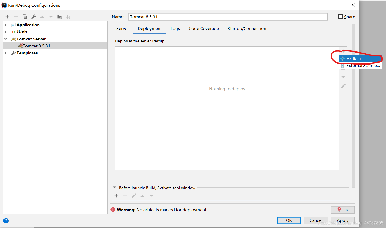Switch to the Server tab
The image size is (386, 228).
click(123, 29)
